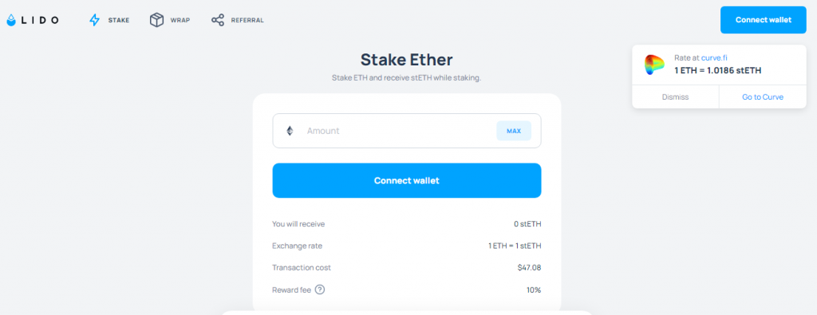Click the Ethereum icon in Amount field
The image size is (817, 315).
click(x=290, y=131)
